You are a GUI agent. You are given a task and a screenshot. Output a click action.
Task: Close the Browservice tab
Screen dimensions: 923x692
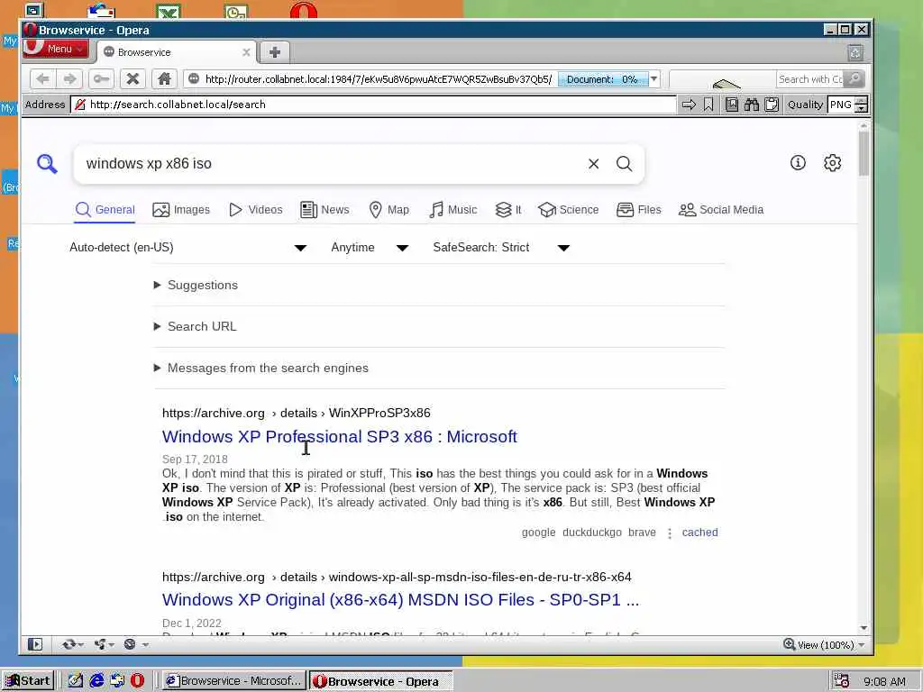246,52
